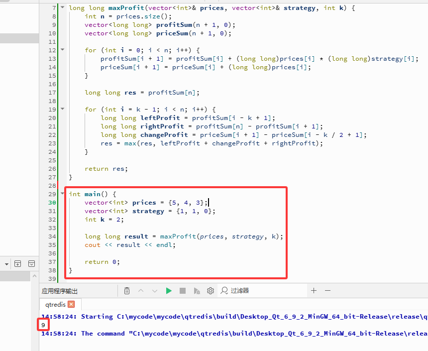Click the cout statement on line 35
This screenshot has width=428, height=351.
pyautogui.click(x=130, y=245)
